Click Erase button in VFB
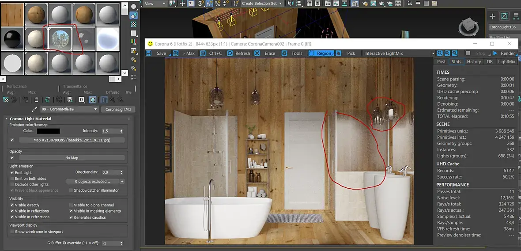 click(x=266, y=53)
